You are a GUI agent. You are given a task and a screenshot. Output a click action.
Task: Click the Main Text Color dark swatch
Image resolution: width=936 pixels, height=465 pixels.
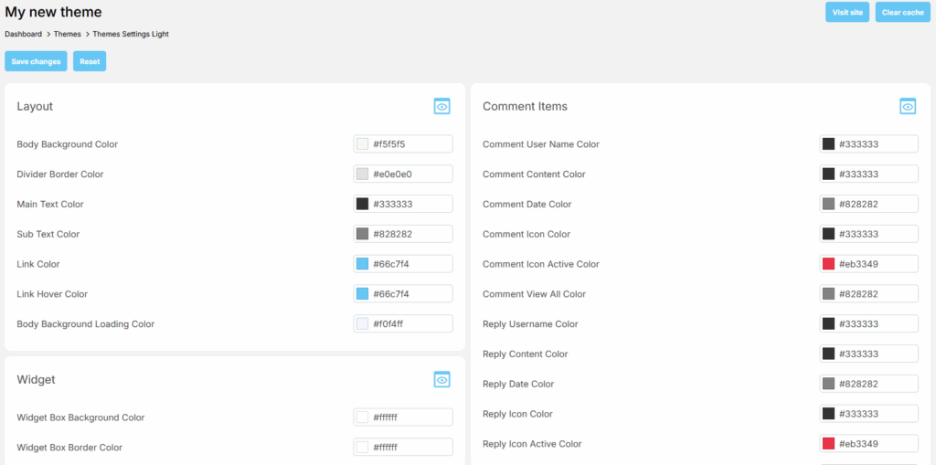(363, 204)
